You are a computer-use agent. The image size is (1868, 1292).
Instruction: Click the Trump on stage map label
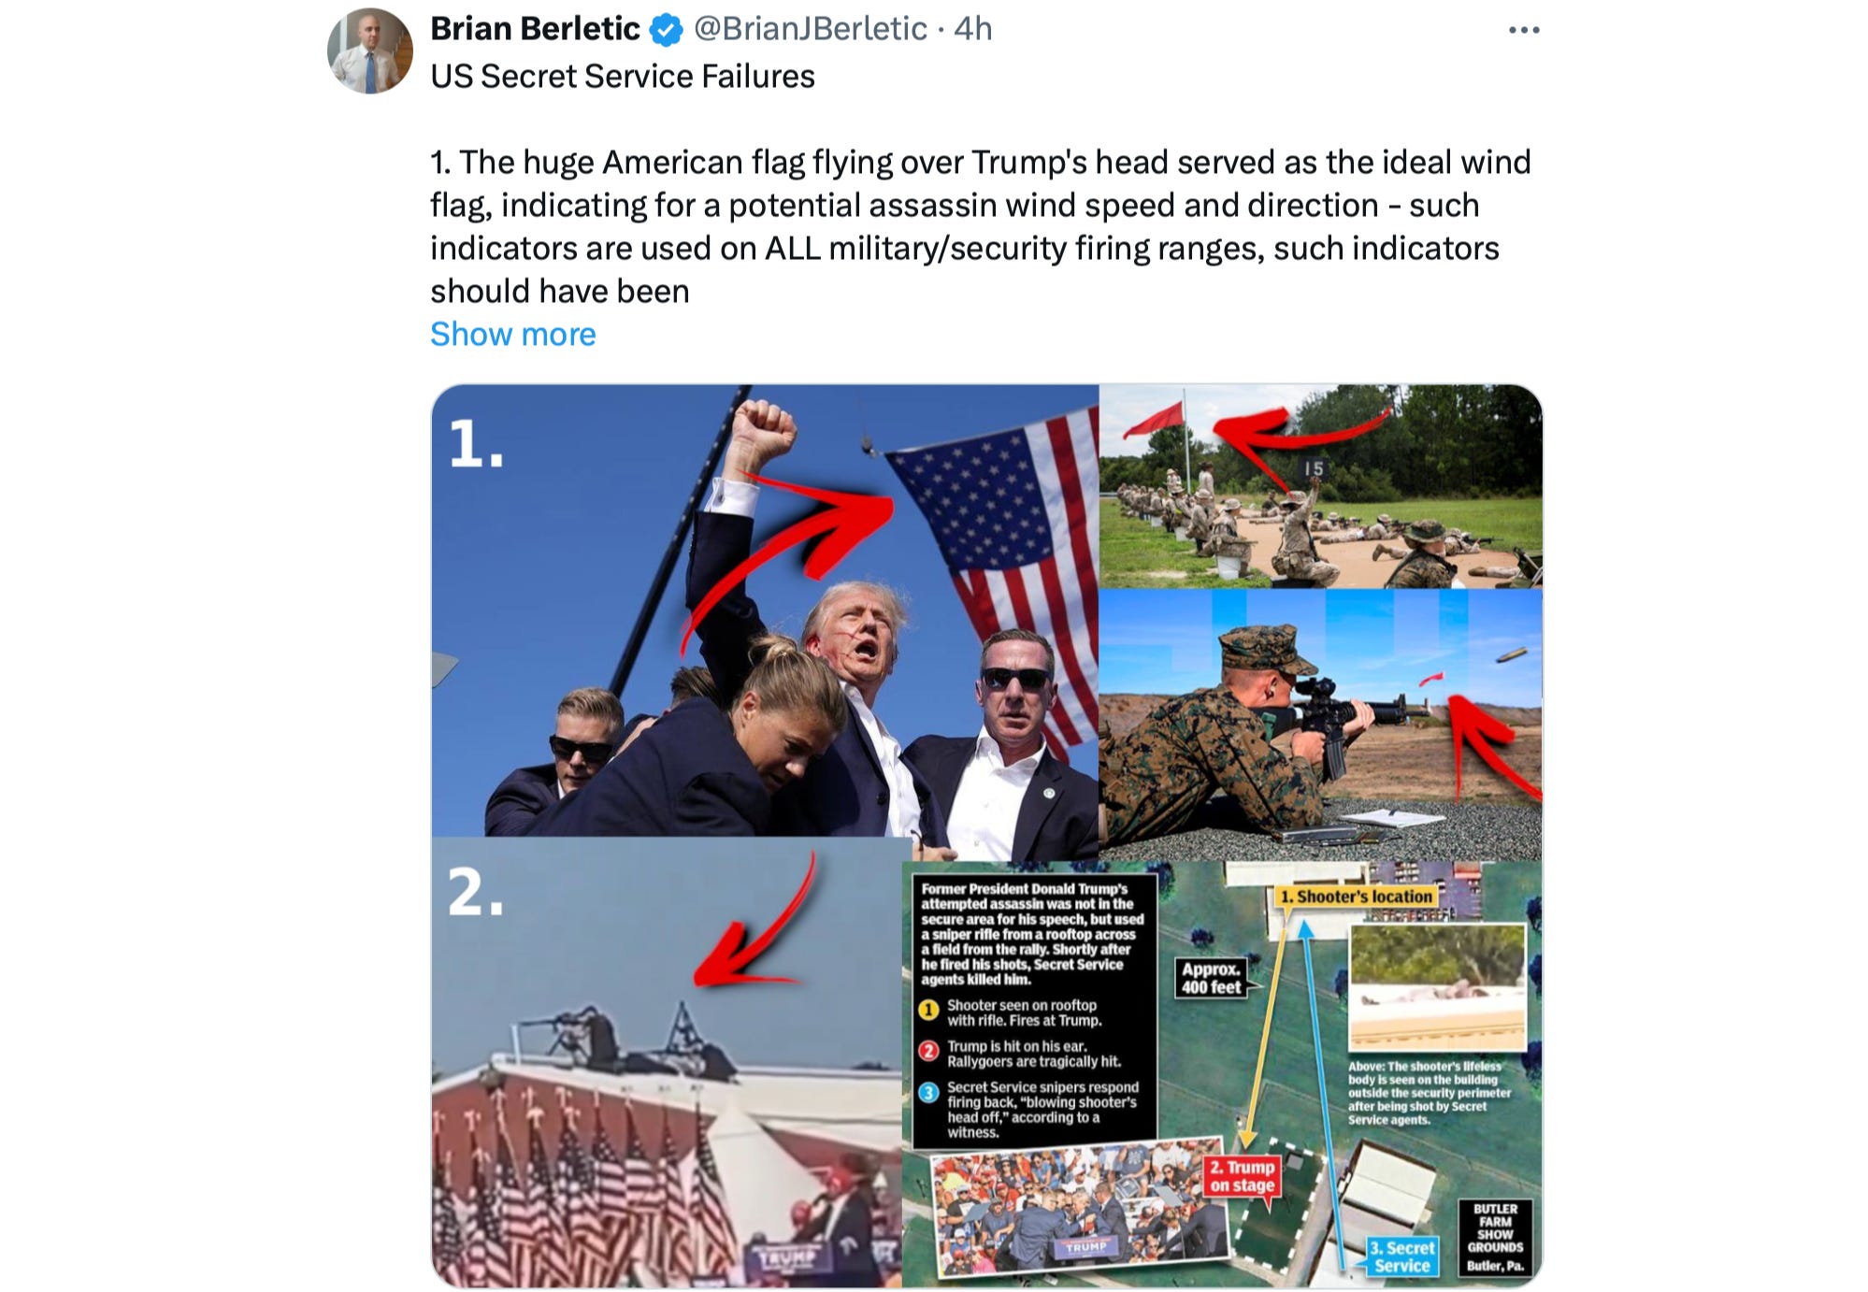point(1242,1176)
